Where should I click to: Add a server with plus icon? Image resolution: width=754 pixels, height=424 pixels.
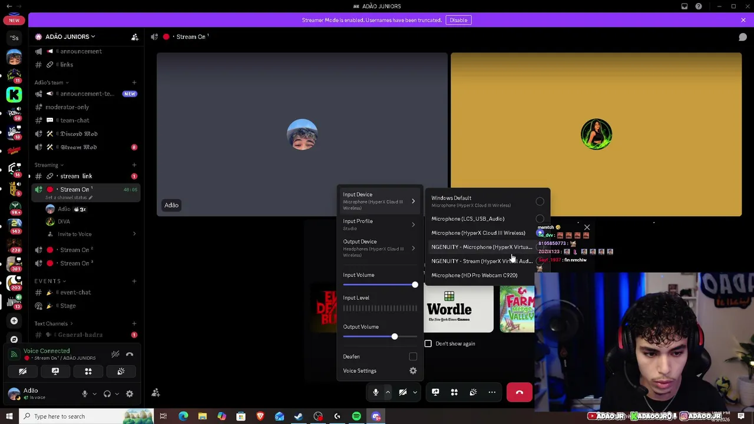click(14, 321)
